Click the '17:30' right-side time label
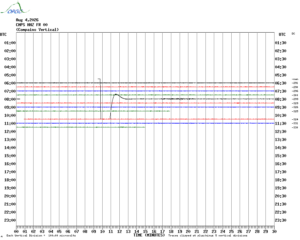 [x=281, y=172]
